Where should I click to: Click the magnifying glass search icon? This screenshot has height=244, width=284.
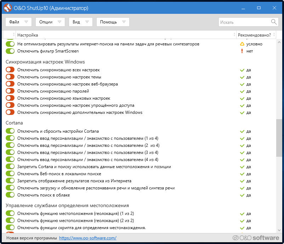tap(274, 22)
